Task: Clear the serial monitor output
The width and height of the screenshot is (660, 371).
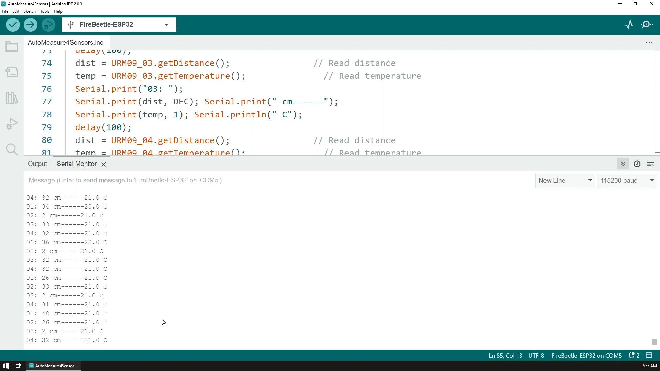Action: click(x=650, y=164)
